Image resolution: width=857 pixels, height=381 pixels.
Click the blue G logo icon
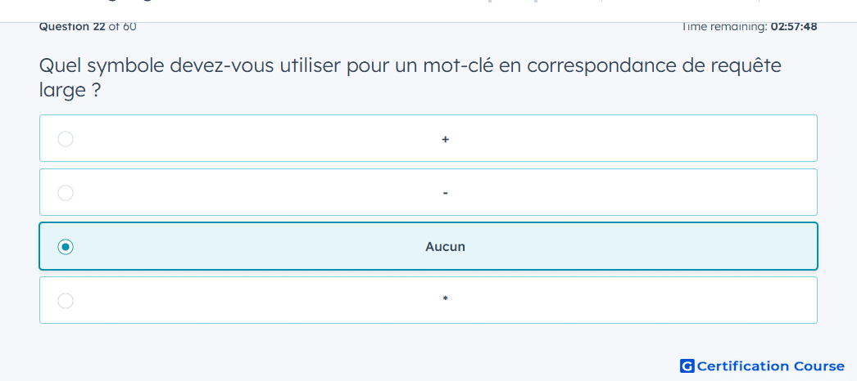687,365
